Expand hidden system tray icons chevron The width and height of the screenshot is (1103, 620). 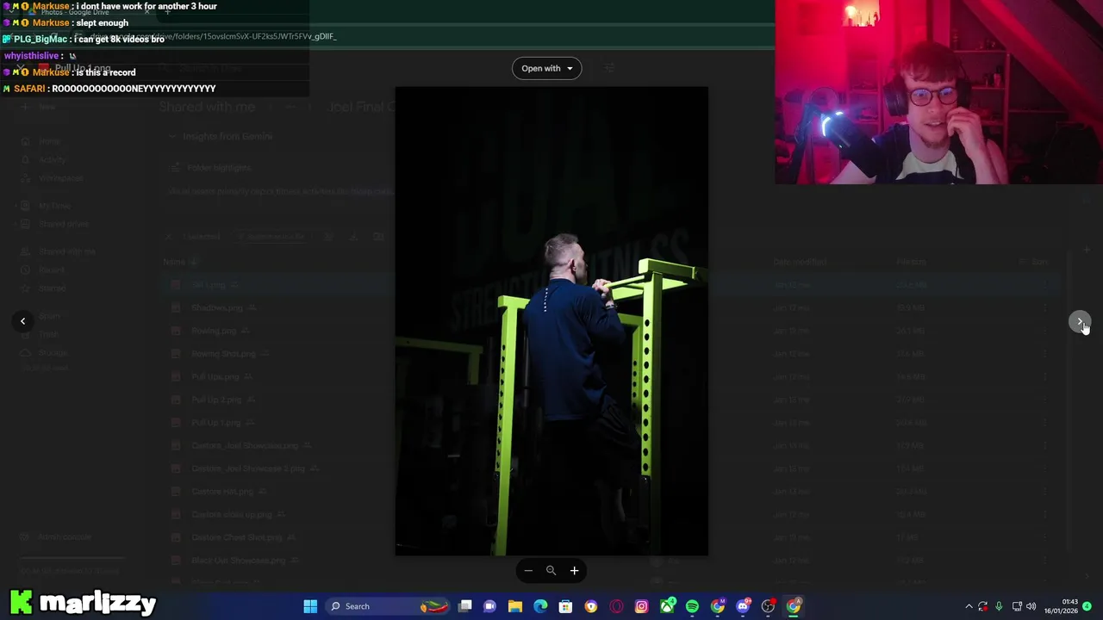click(969, 606)
